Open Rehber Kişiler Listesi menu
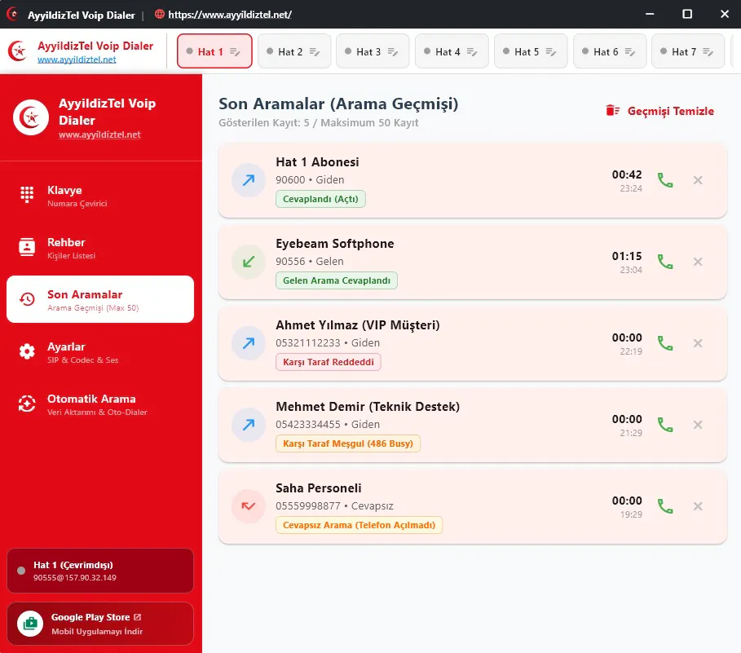The width and height of the screenshot is (741, 653). (x=100, y=248)
